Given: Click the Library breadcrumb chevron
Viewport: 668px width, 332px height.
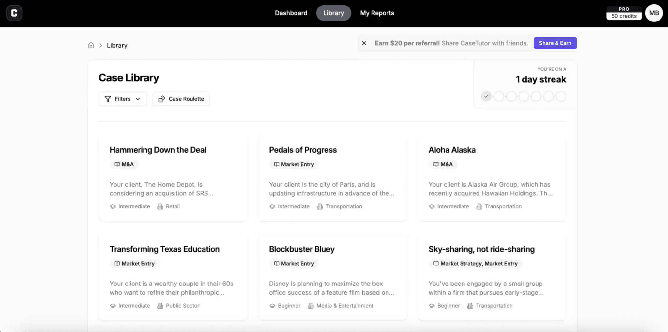Looking at the screenshot, I should [x=101, y=45].
